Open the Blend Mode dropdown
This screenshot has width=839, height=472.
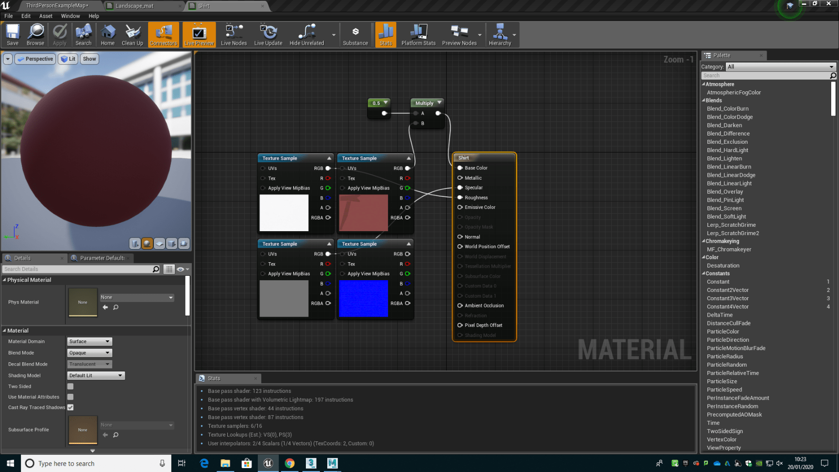click(89, 353)
